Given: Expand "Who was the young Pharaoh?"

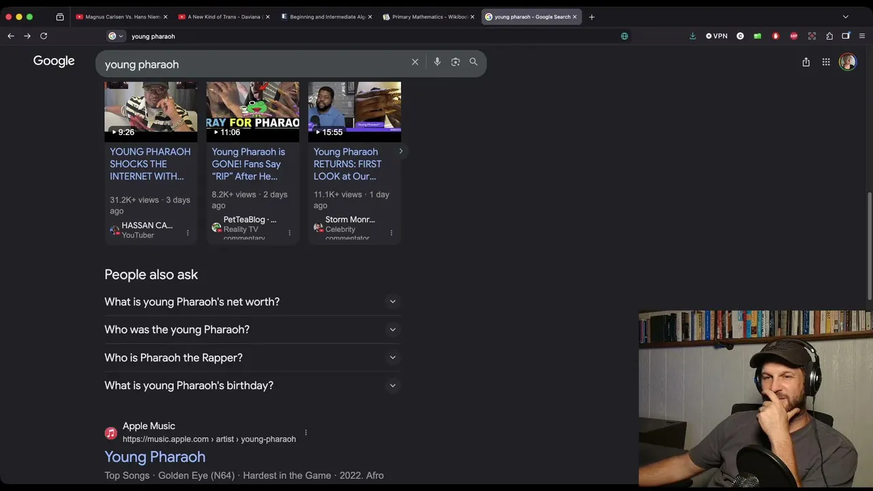Looking at the screenshot, I should pos(252,329).
